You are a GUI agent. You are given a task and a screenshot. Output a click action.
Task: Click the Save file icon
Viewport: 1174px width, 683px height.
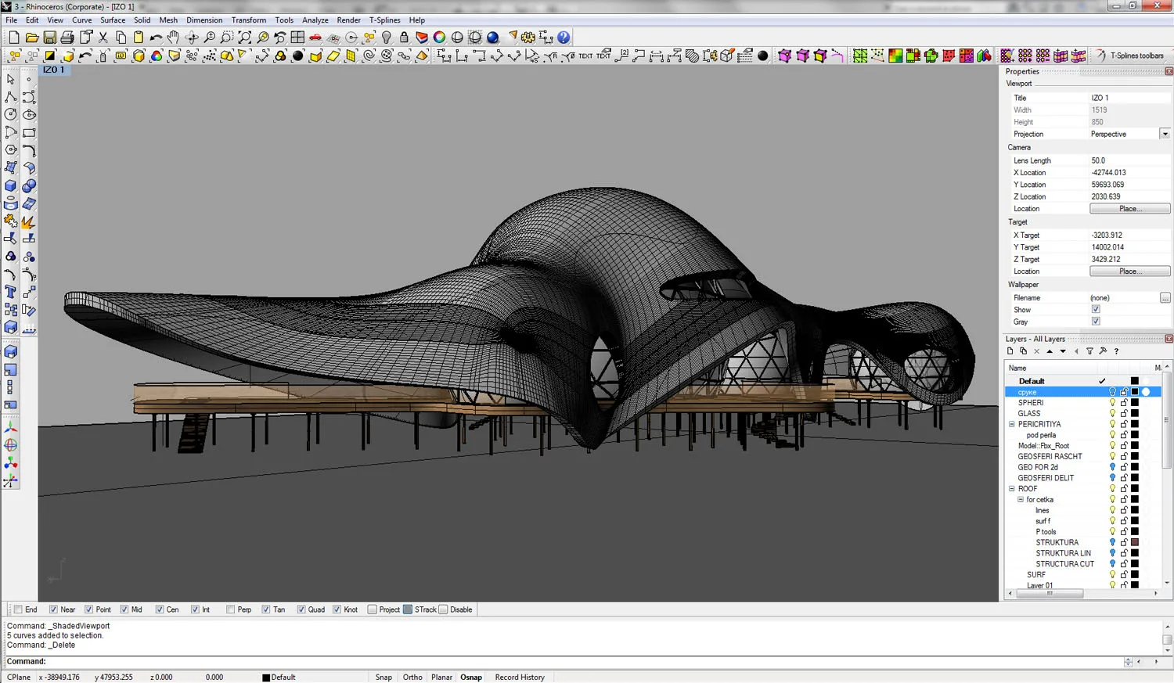tap(49, 38)
